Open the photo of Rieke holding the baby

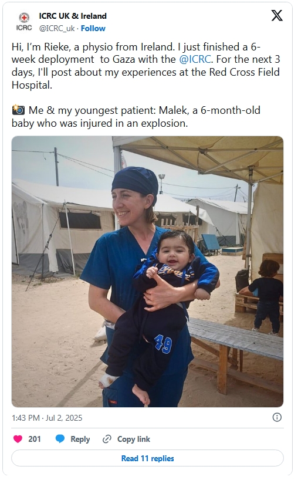point(147,272)
